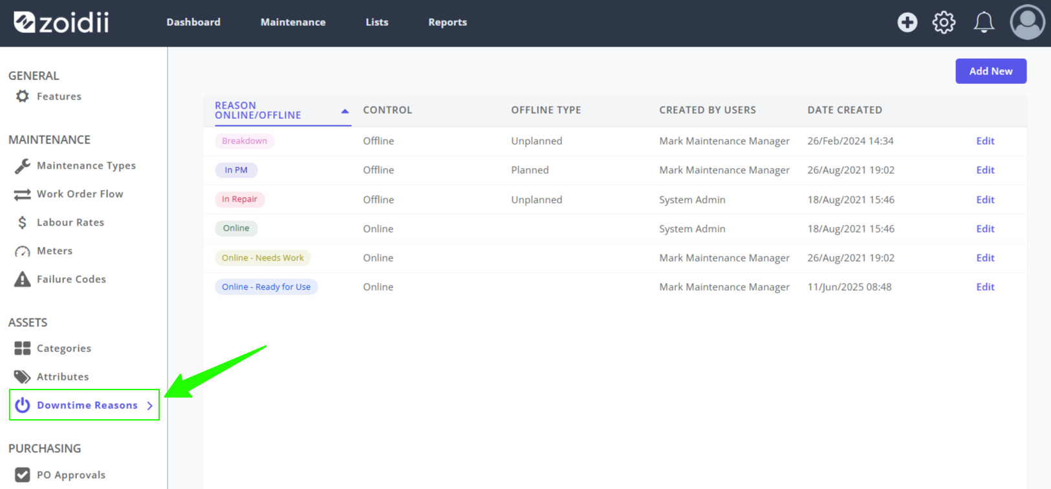Edit the In Repair reason row
Viewport: 1051px width, 489px height.
click(985, 200)
